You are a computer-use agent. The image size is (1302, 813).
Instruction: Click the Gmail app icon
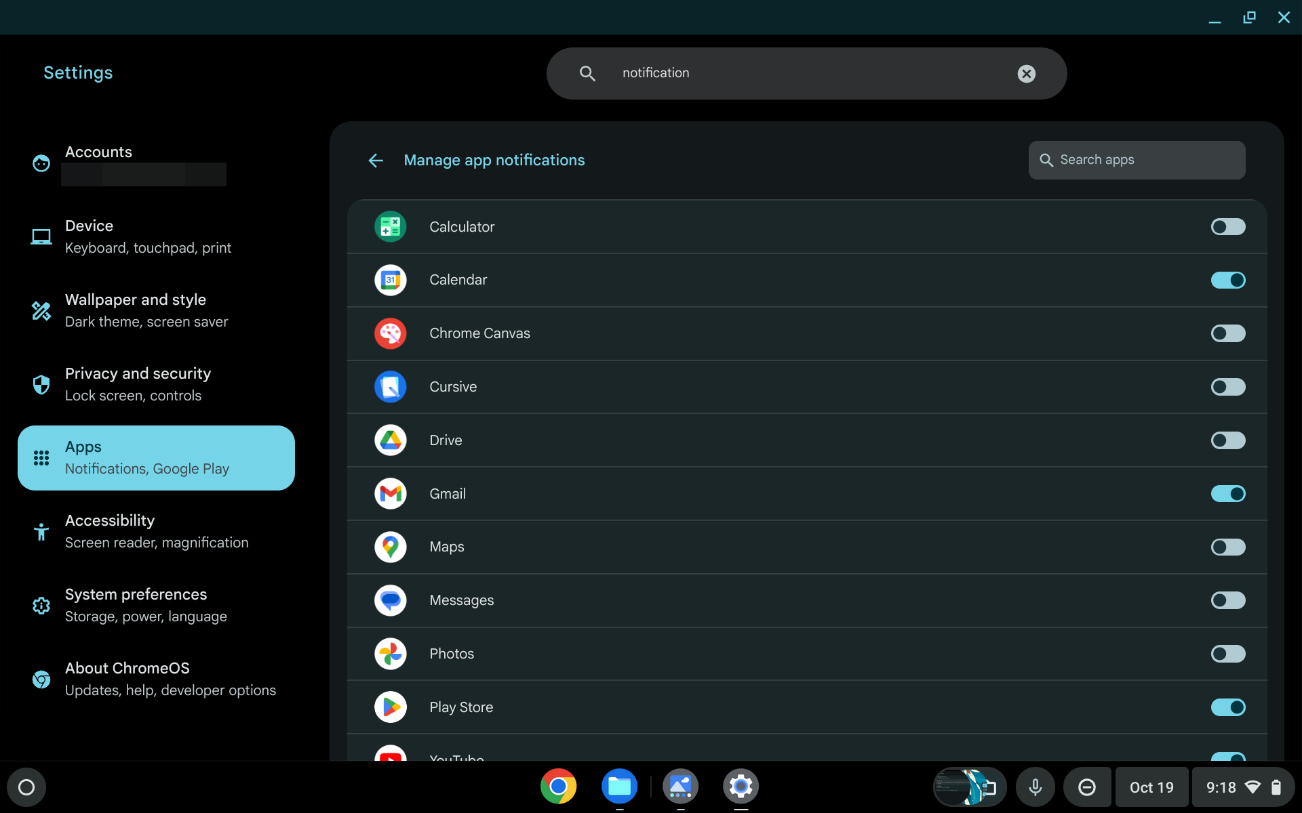pyautogui.click(x=390, y=494)
